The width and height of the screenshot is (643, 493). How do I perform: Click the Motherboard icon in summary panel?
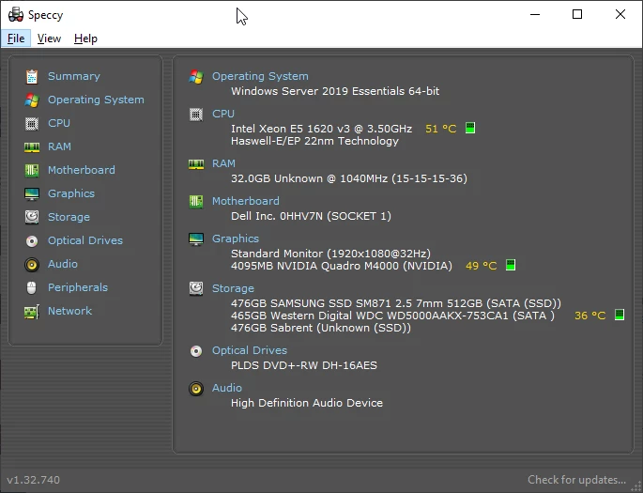click(x=196, y=201)
